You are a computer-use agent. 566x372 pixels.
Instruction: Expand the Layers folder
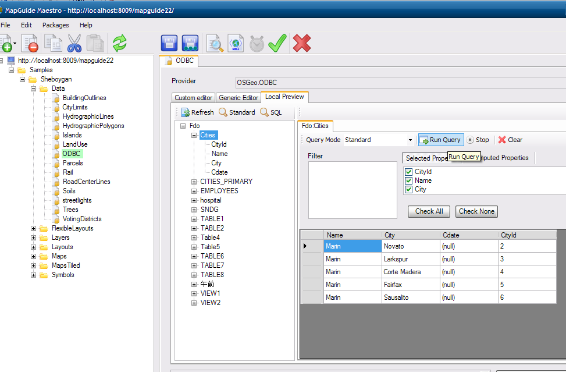click(x=33, y=238)
